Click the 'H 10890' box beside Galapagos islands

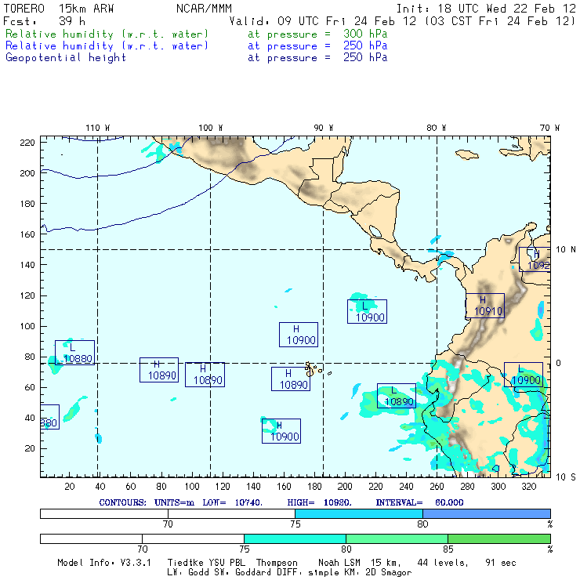coord(291,379)
